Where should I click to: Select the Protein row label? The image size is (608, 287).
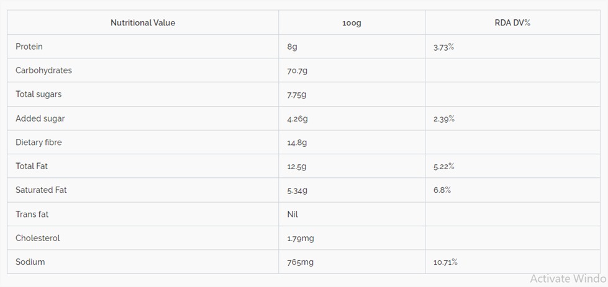pyautogui.click(x=29, y=46)
